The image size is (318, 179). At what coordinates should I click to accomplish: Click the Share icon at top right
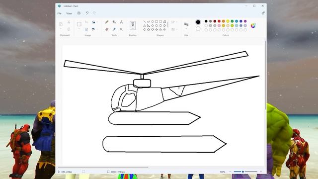263,13
